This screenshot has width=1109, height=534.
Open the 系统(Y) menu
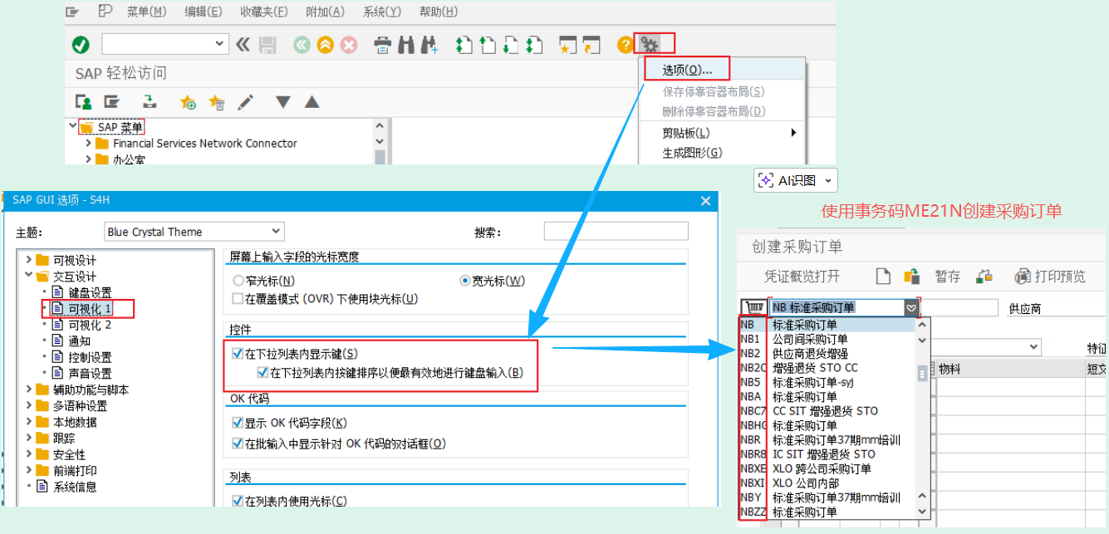(x=382, y=12)
